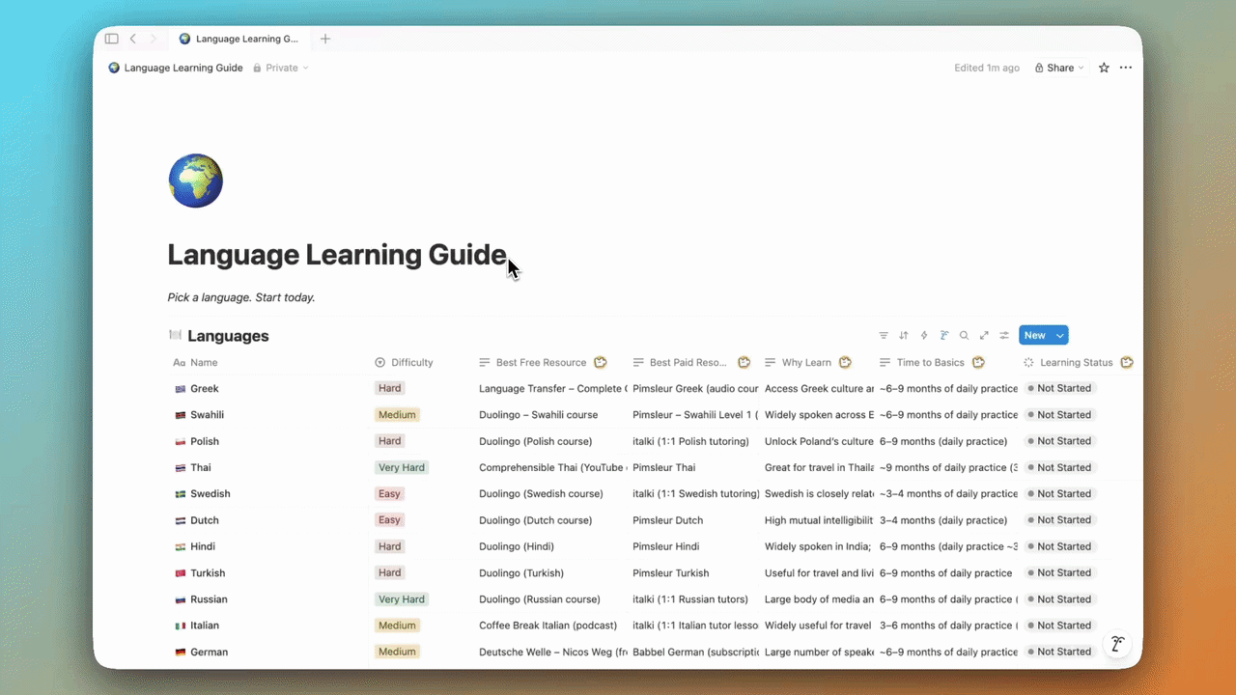Open Greek's Not Started status selector

pyautogui.click(x=1060, y=388)
